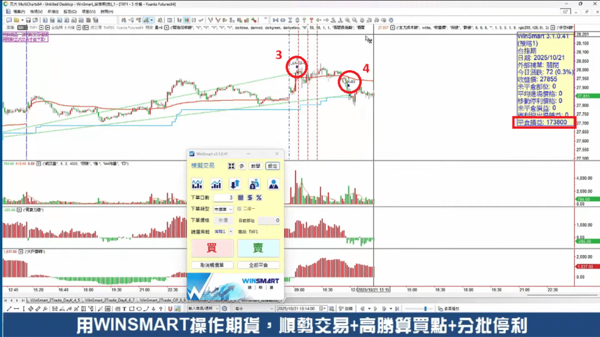Click the candlestick chart icon in WinSmart panel

click(x=197, y=184)
